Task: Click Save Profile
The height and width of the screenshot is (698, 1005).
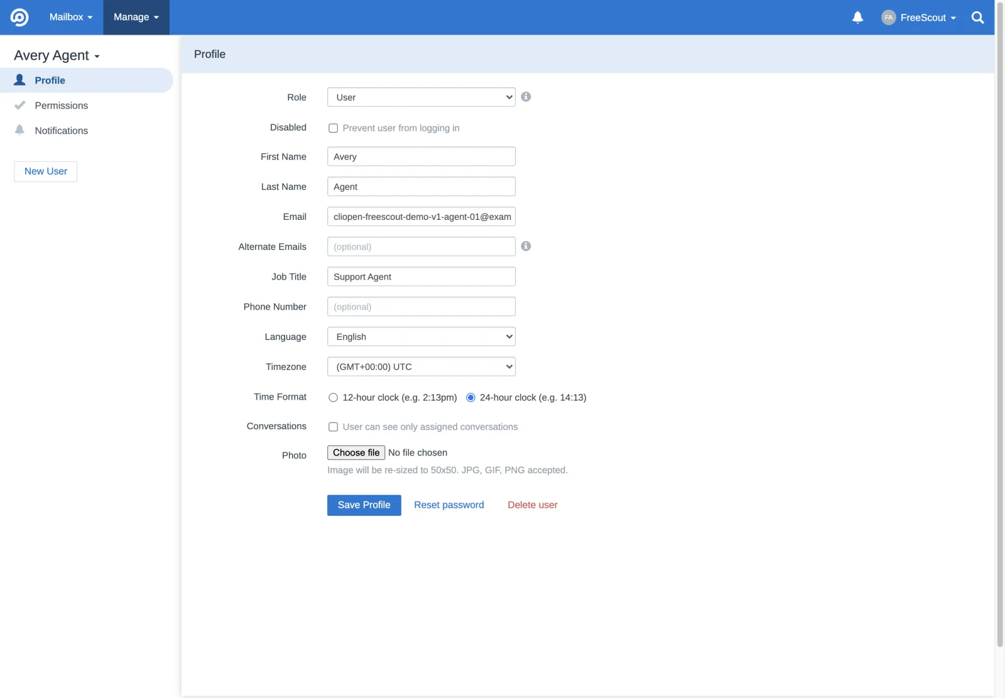Action: pos(364,505)
